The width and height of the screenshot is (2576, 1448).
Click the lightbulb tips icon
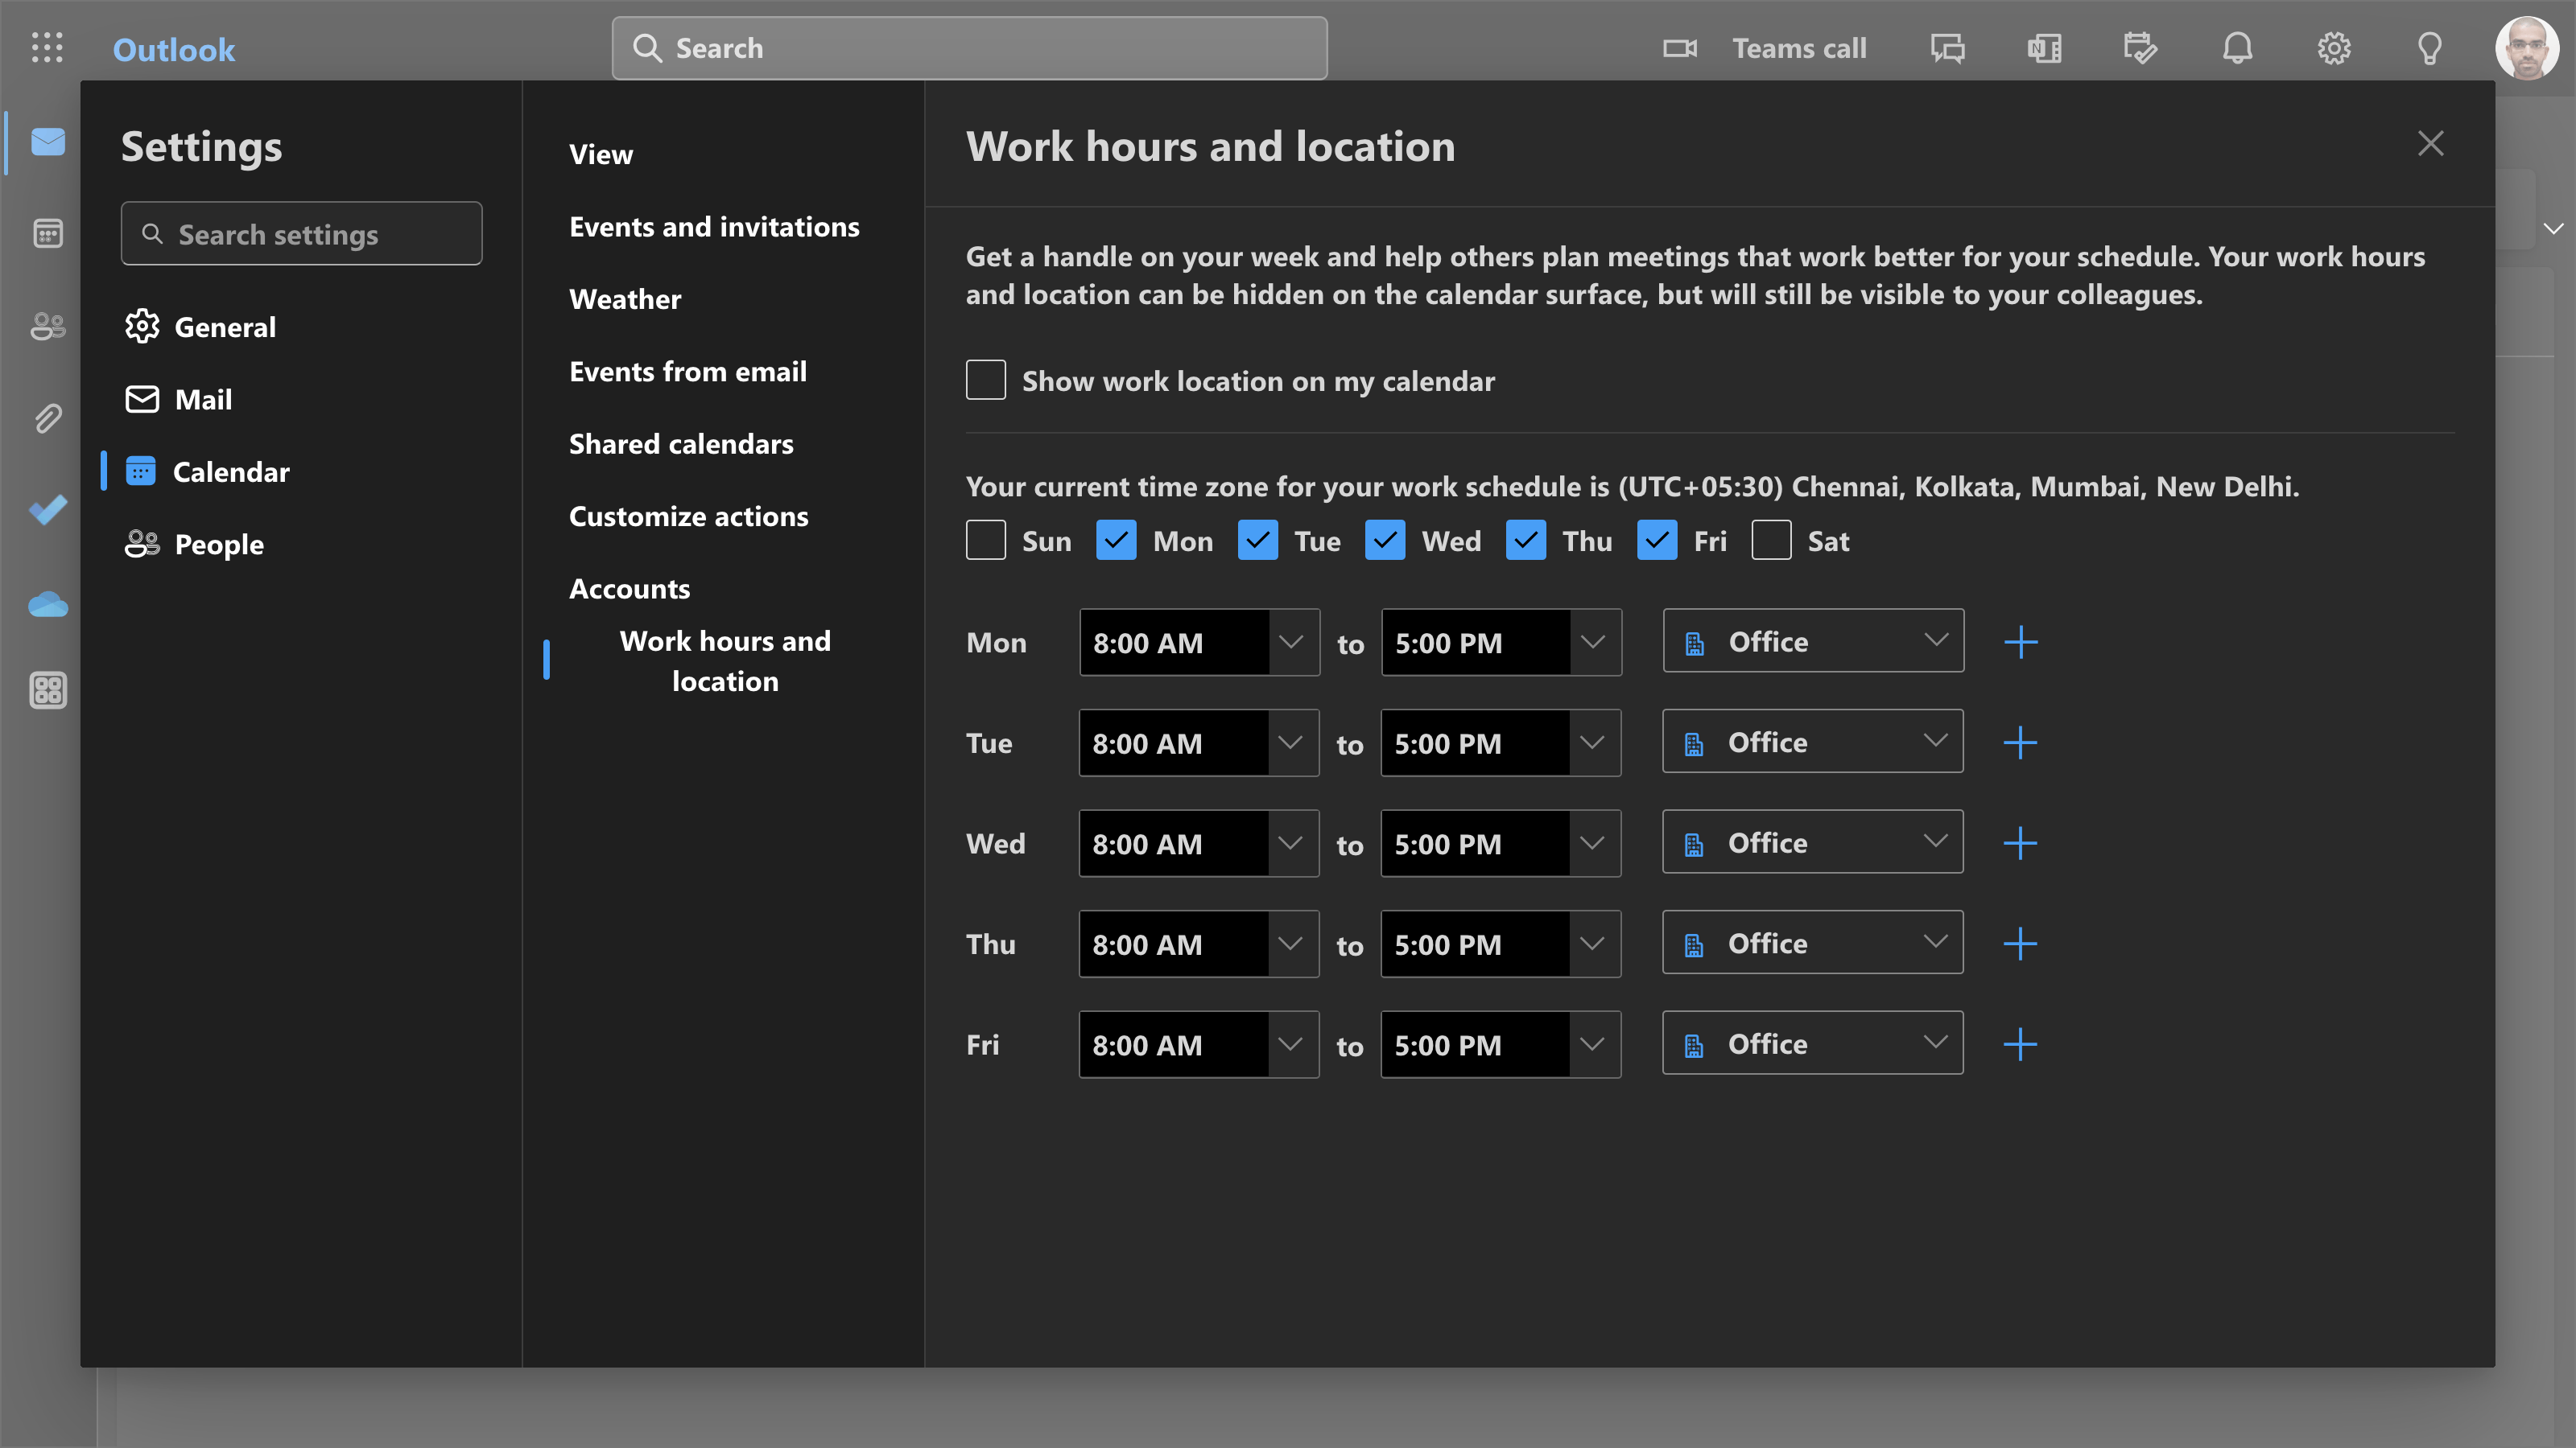(x=2429, y=48)
